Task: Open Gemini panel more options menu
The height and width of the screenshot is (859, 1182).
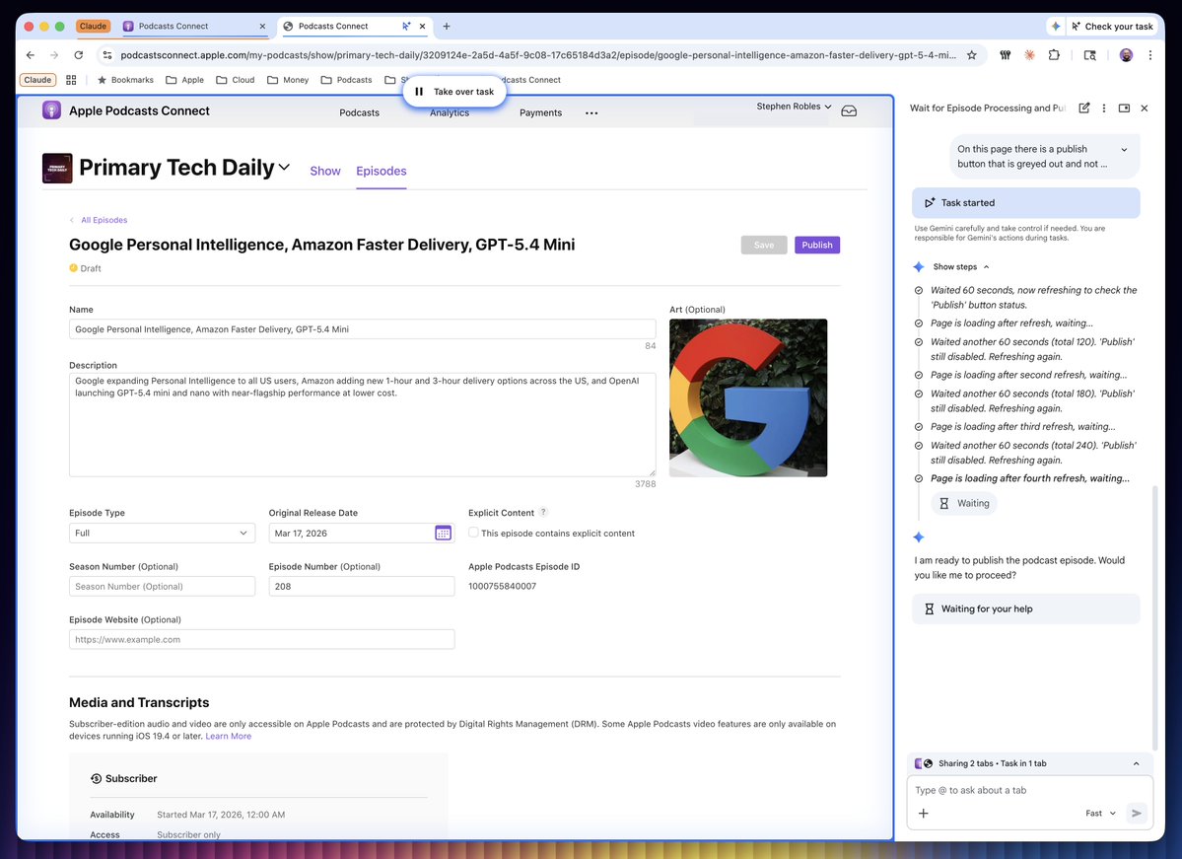Action: click(x=1104, y=107)
